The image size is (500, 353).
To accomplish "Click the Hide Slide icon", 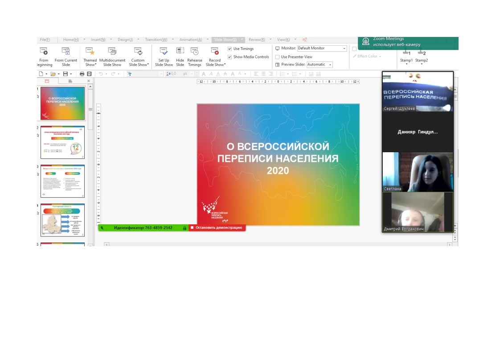I will (x=180, y=57).
